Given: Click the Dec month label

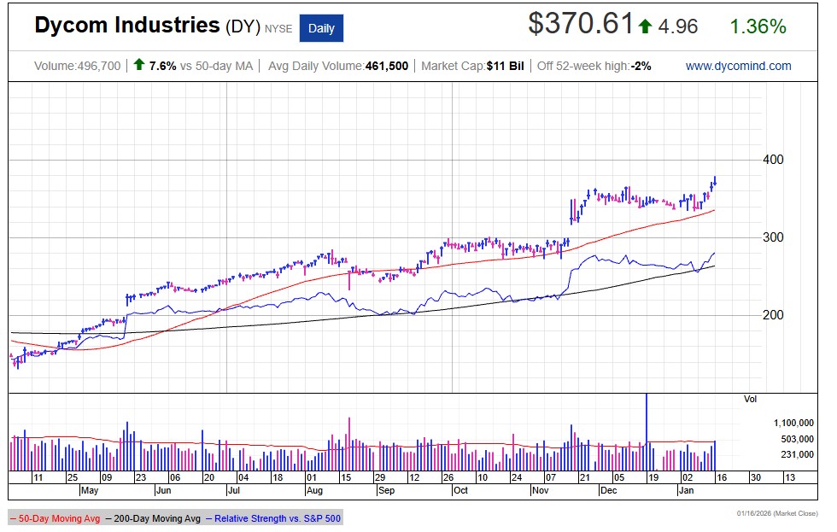Looking at the screenshot, I should (608, 490).
